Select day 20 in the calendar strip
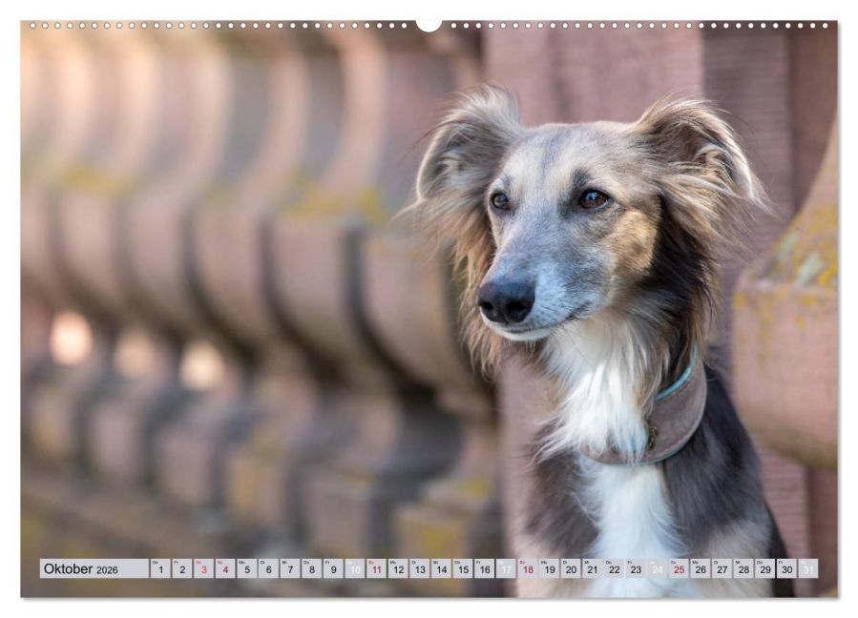Screen dimensions: 858x618 pyautogui.click(x=571, y=568)
